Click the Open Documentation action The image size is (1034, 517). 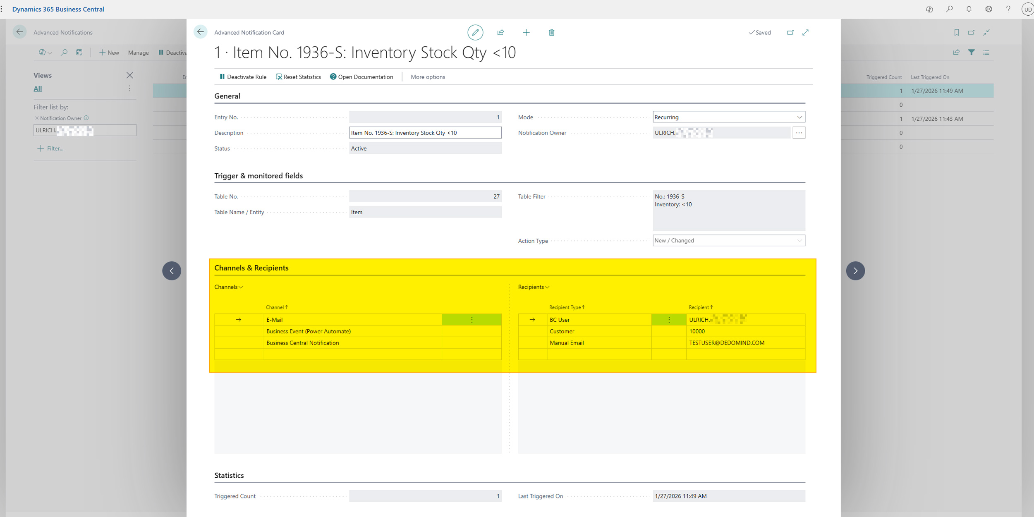[361, 77]
